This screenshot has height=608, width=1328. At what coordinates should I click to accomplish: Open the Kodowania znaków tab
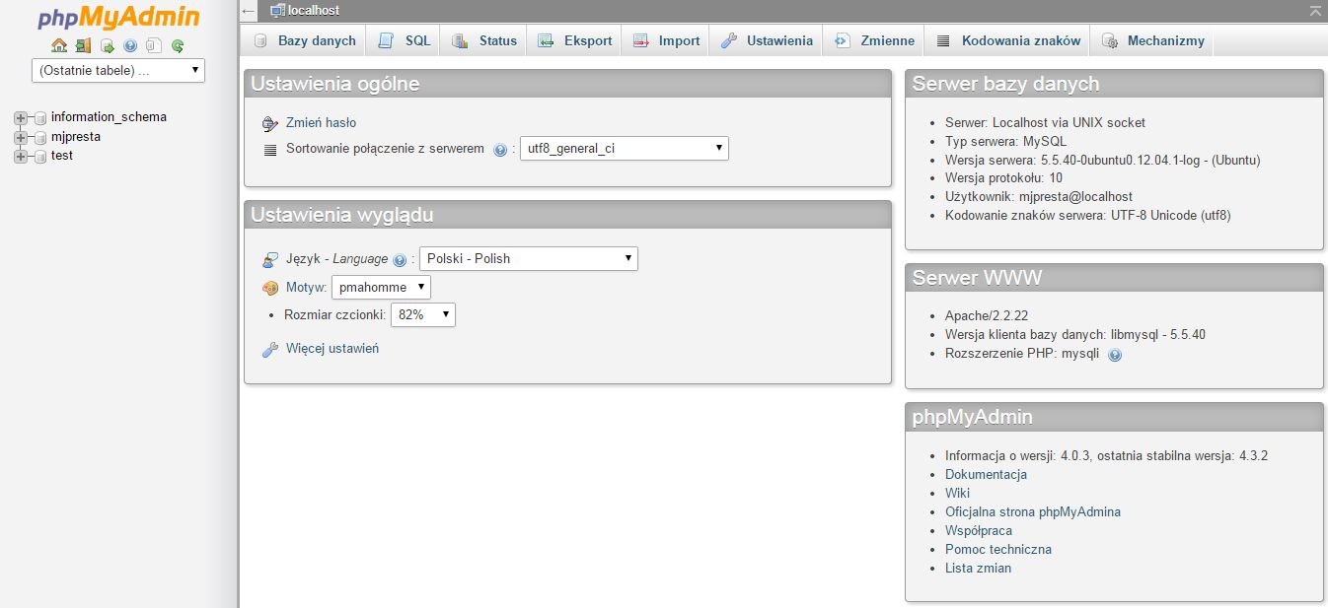click(1008, 40)
